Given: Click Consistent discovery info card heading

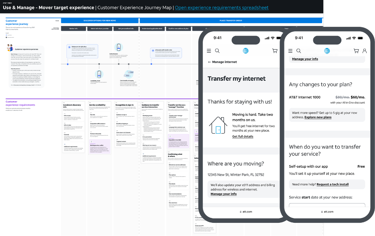Looking at the screenshot, I should tap(72, 106).
